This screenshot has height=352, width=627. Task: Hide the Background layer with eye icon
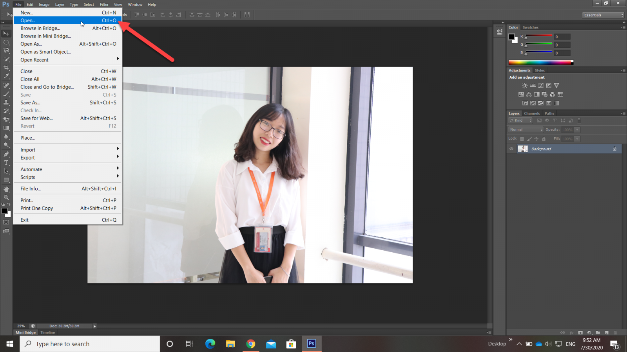[x=511, y=149]
